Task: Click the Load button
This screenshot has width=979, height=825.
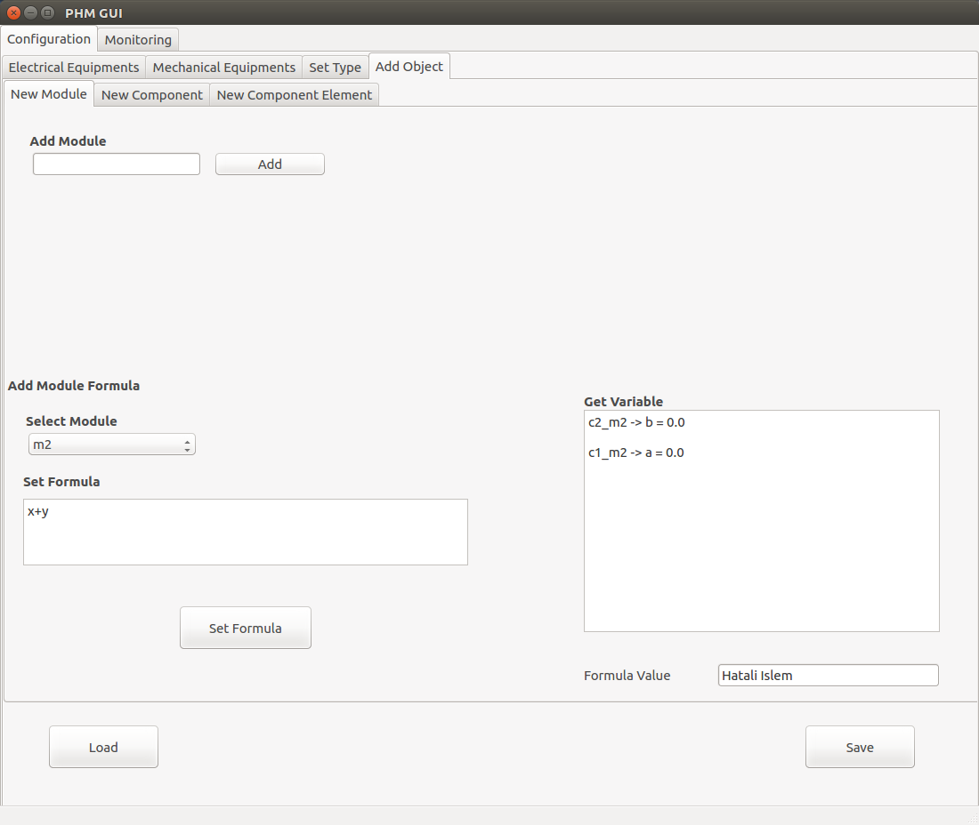Action: (103, 747)
